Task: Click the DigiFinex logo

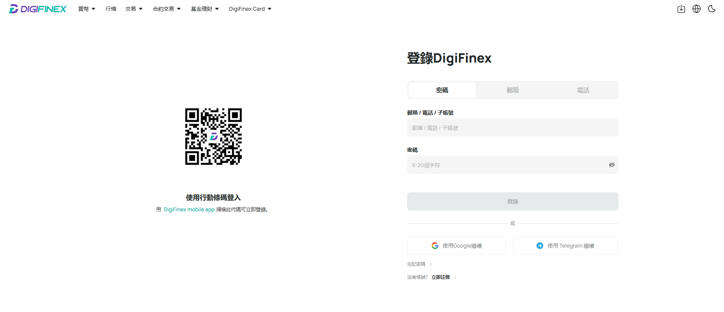Action: tap(37, 9)
